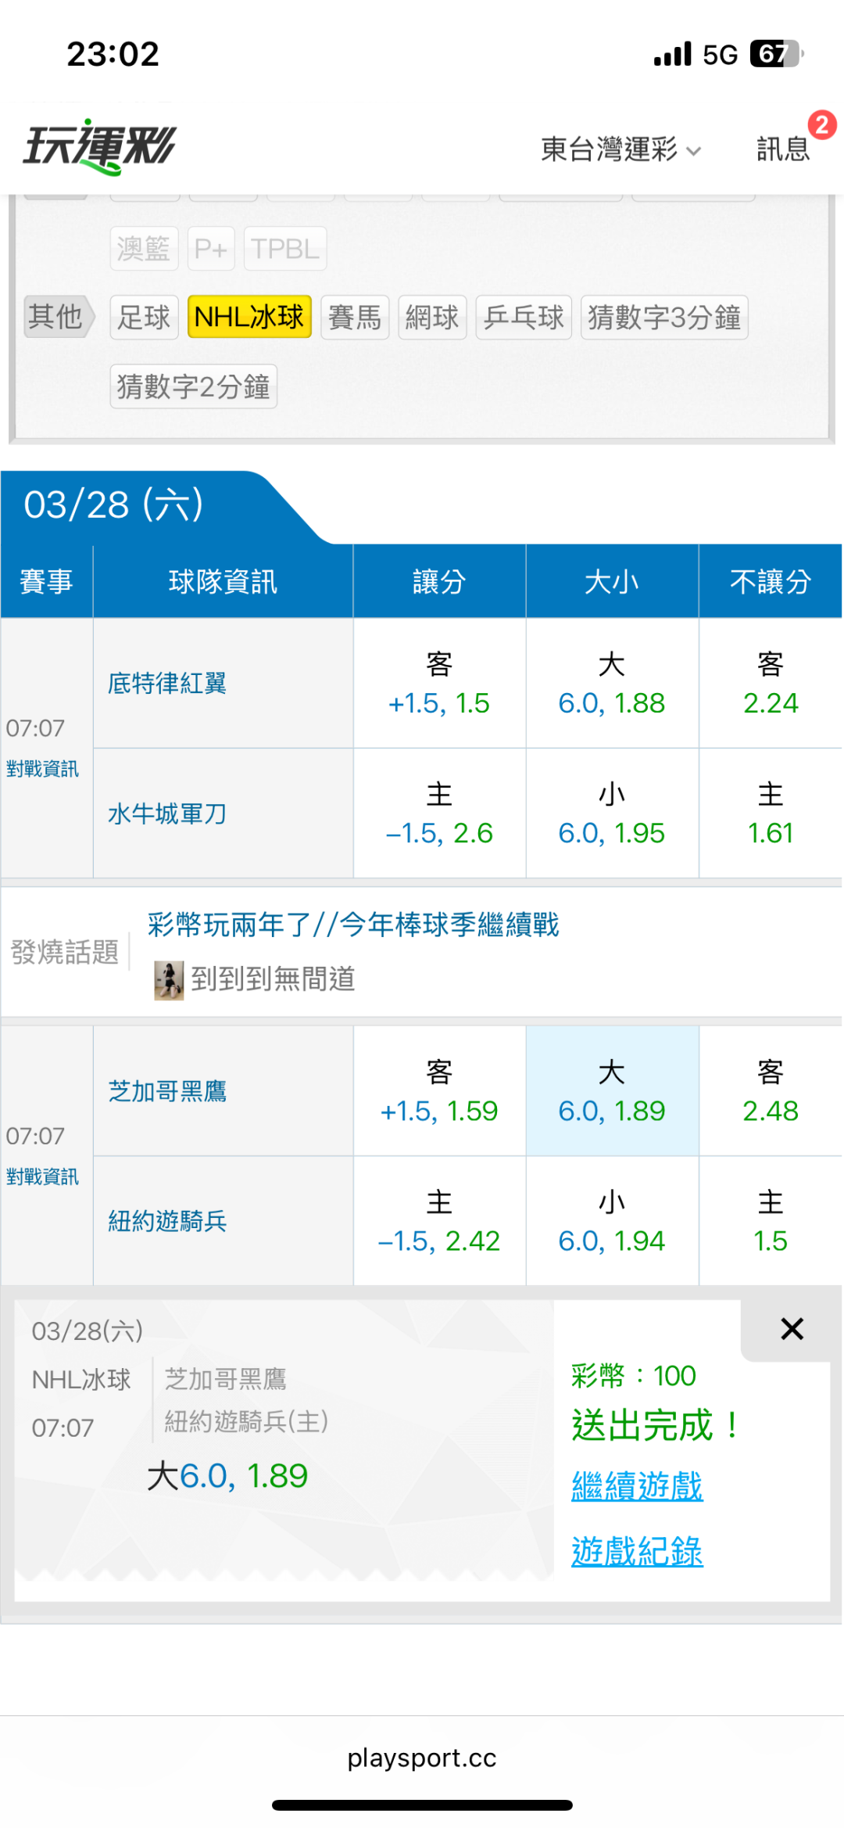Open the 底特律紅翼 team page

167,684
